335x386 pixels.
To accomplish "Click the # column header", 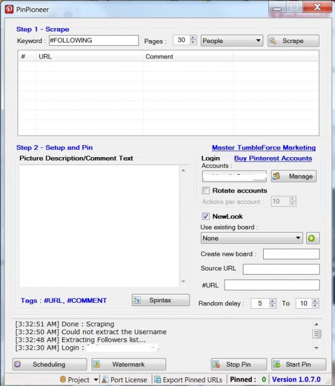I will 27,57.
